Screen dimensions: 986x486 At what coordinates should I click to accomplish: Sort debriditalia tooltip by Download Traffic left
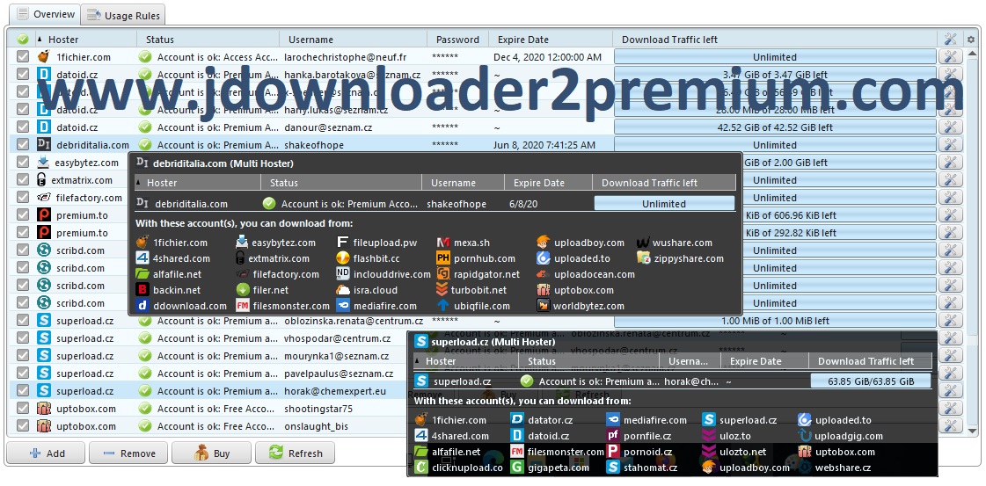coord(664,183)
